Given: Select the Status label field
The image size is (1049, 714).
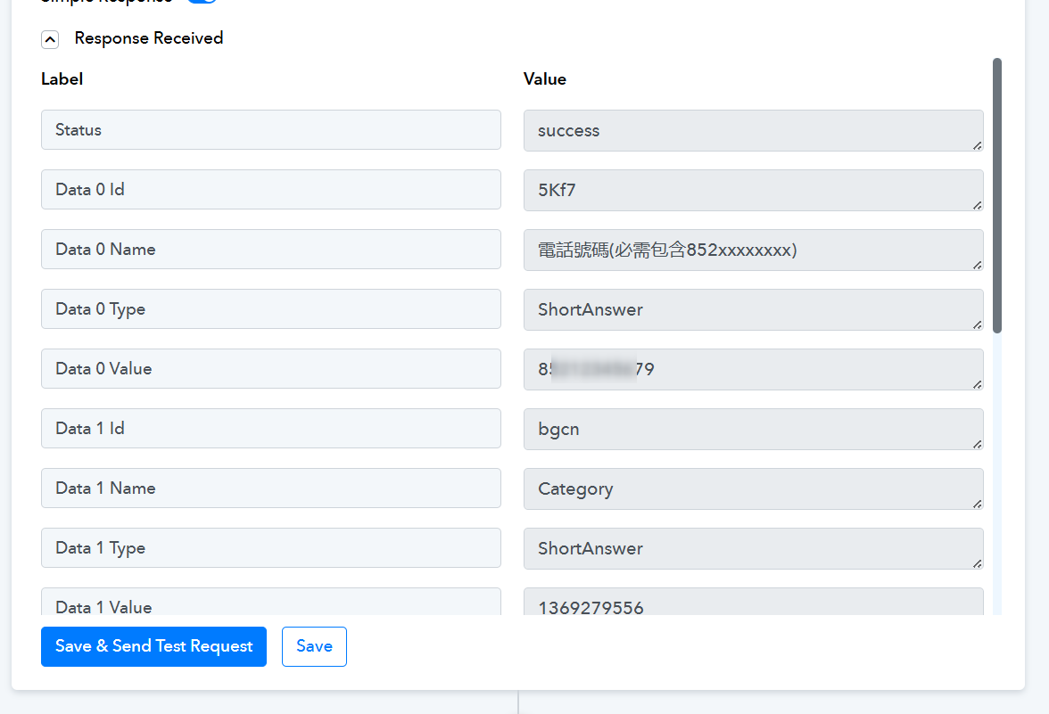Looking at the screenshot, I should (270, 130).
